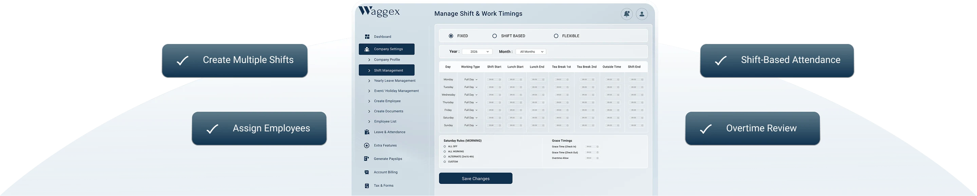The height and width of the screenshot is (196, 977).
Task: Open Create Documents submenu item
Action: pyautogui.click(x=388, y=111)
